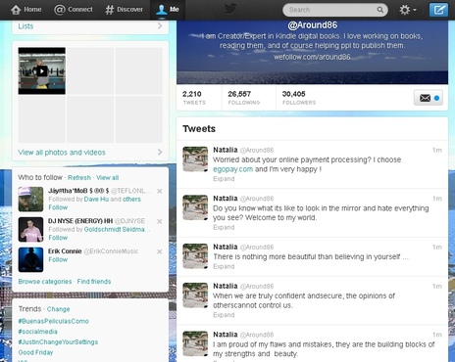Follow DJ NYSE (ENERGY) HH

[58, 238]
